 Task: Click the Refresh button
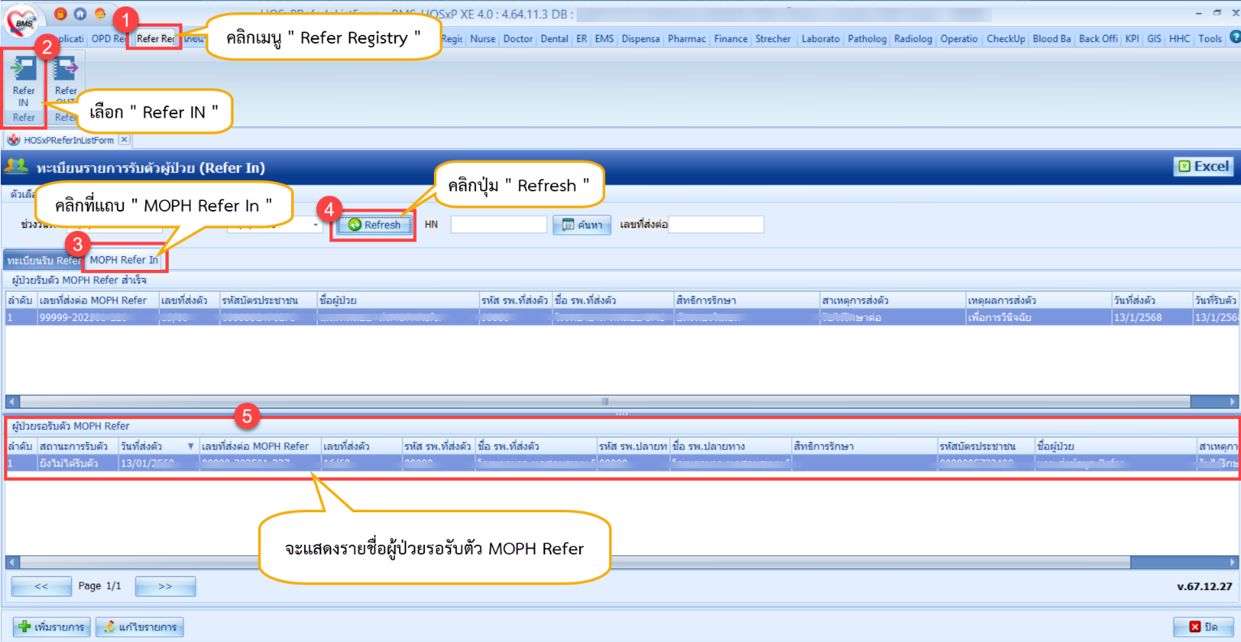tap(374, 225)
